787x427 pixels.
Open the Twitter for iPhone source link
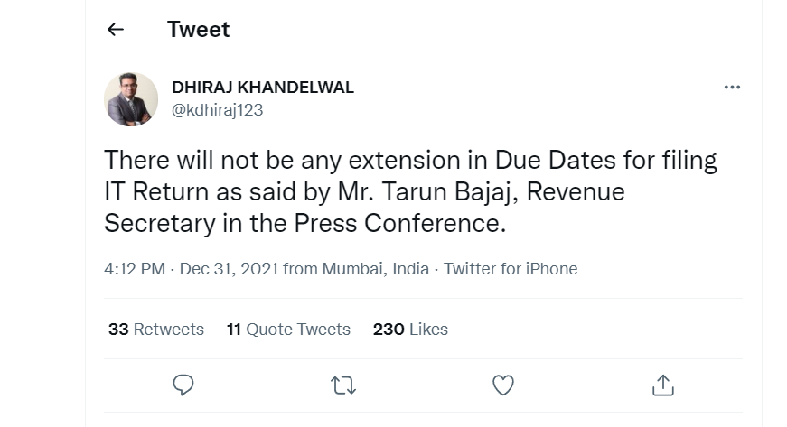pyautogui.click(x=511, y=269)
